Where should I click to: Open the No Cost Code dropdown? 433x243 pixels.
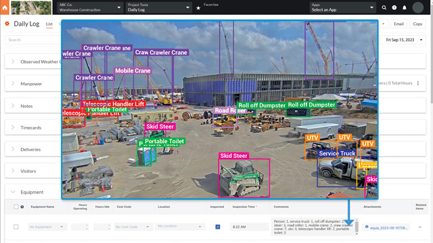(133, 227)
